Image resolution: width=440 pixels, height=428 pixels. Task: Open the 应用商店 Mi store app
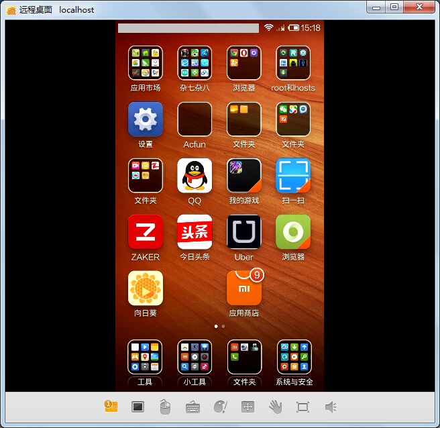pos(244,288)
